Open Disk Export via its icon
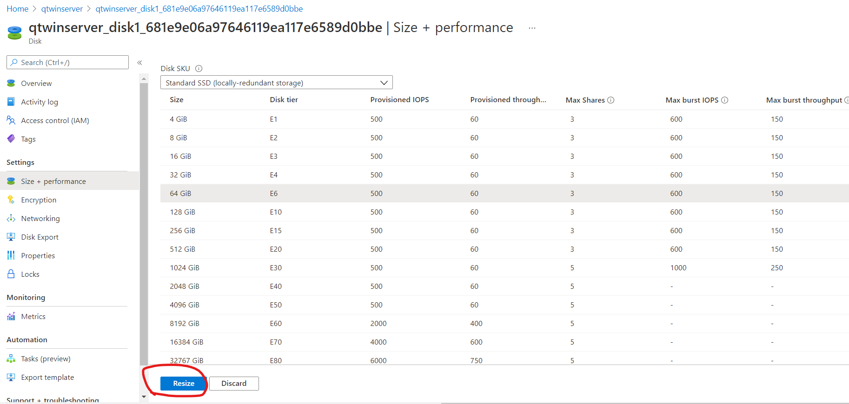This screenshot has height=404, width=849. pyautogui.click(x=11, y=237)
